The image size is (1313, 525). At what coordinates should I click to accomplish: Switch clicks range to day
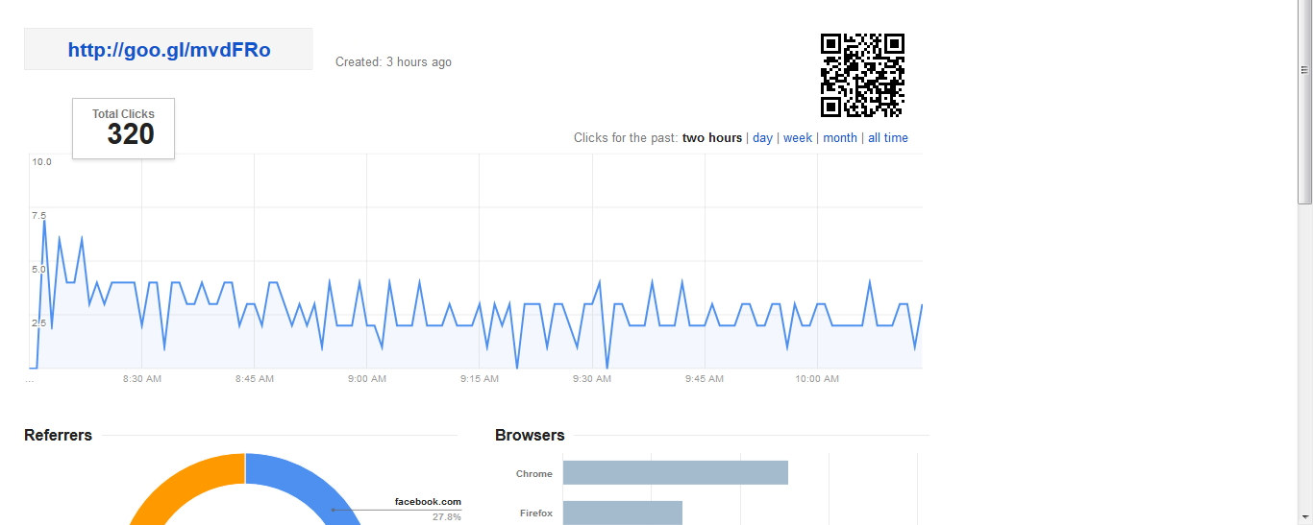[x=762, y=138]
